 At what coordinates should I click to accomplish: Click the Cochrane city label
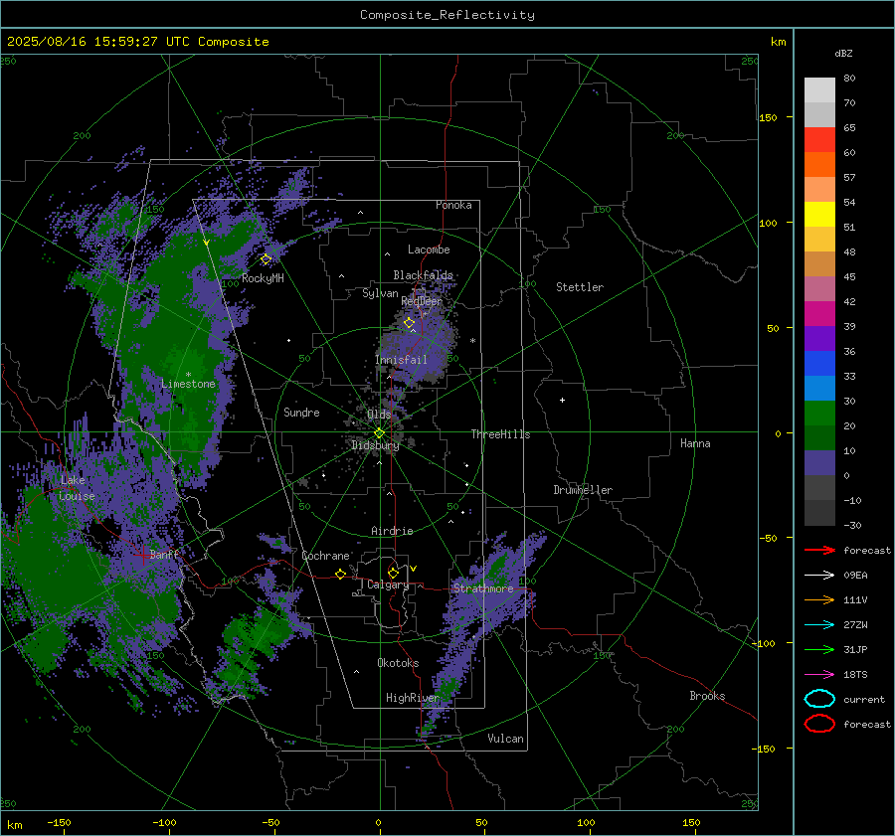[x=325, y=556]
